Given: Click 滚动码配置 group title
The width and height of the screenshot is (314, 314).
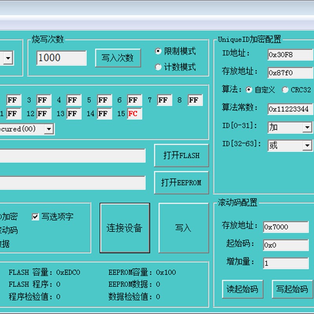Looking at the screenshot, I should 238,203.
